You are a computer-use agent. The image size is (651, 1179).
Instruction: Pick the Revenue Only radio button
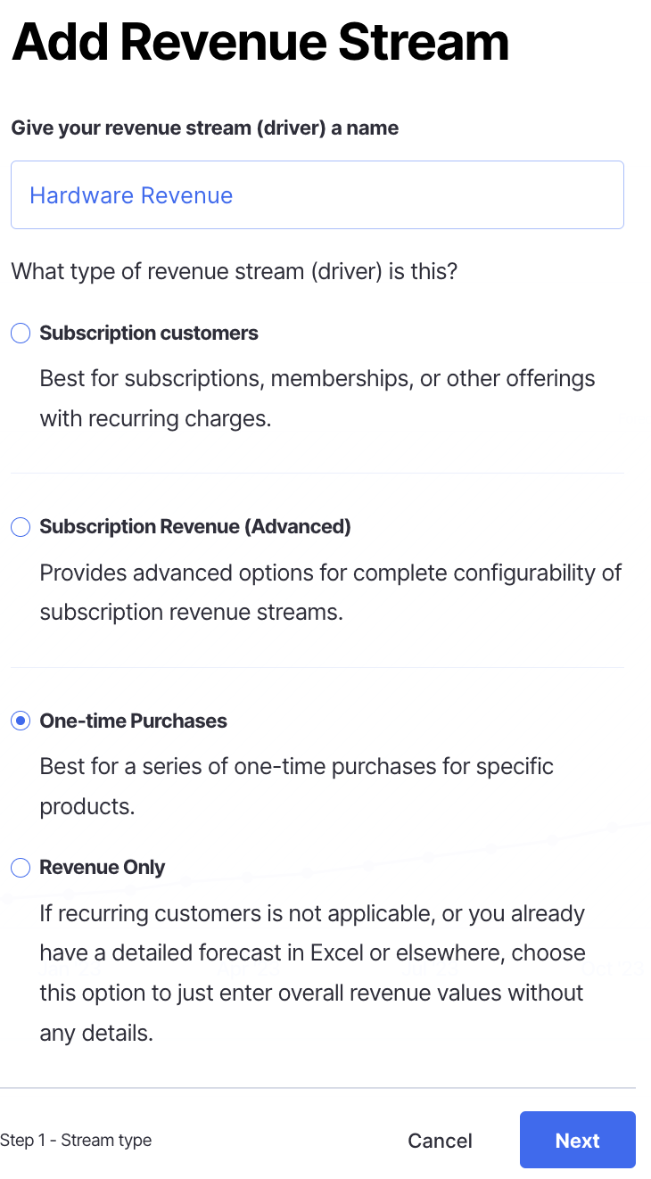click(21, 868)
